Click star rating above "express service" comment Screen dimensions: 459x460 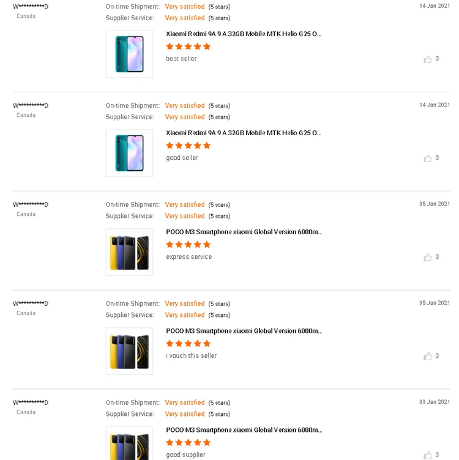pos(188,245)
